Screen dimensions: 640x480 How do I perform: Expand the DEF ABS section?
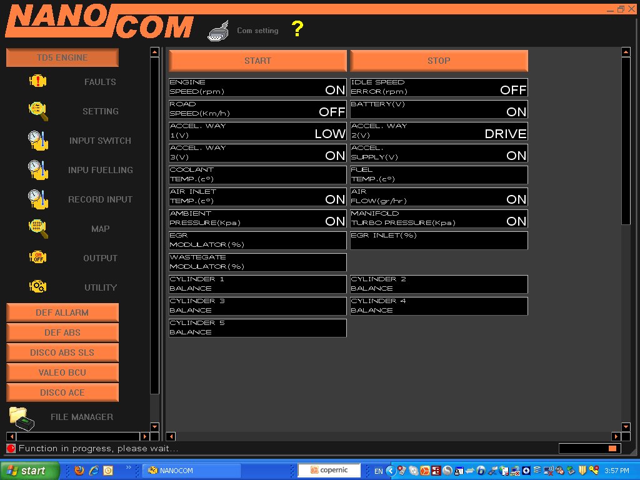[x=62, y=332]
